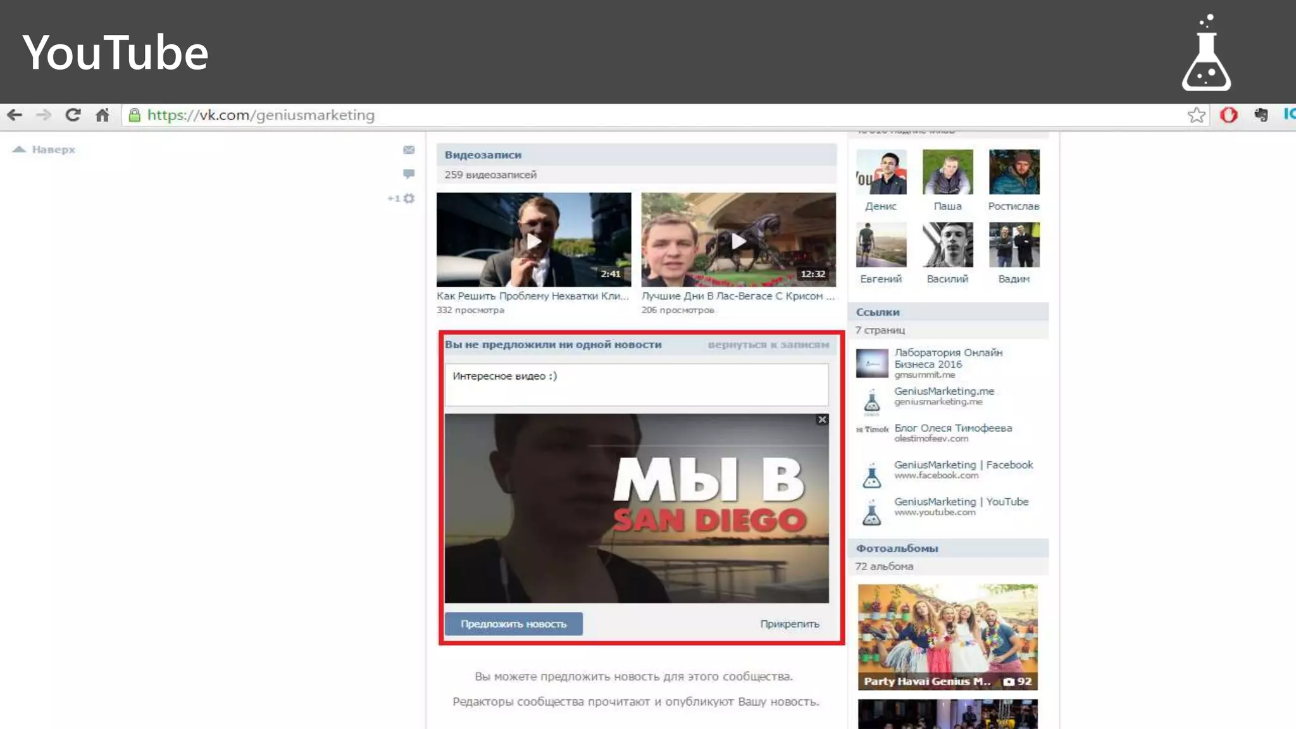This screenshot has width=1296, height=729.
Task: Click the +1 gear notification icon
Action: pyautogui.click(x=401, y=199)
